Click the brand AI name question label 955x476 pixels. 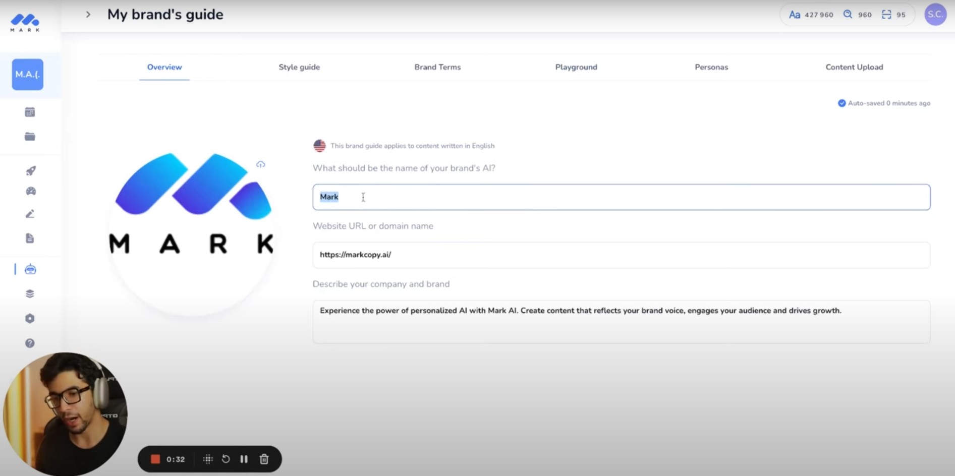(404, 168)
